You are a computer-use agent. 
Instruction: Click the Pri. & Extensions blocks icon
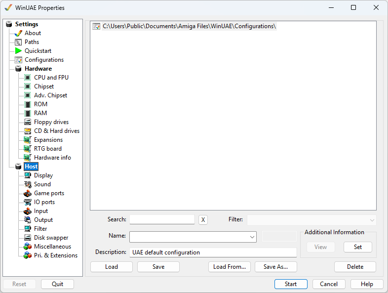tap(28, 255)
